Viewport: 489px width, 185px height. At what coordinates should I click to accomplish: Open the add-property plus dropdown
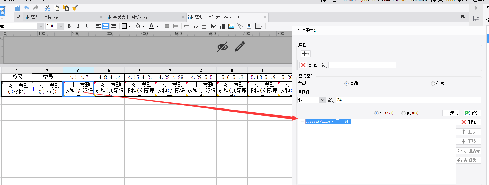(x=305, y=54)
